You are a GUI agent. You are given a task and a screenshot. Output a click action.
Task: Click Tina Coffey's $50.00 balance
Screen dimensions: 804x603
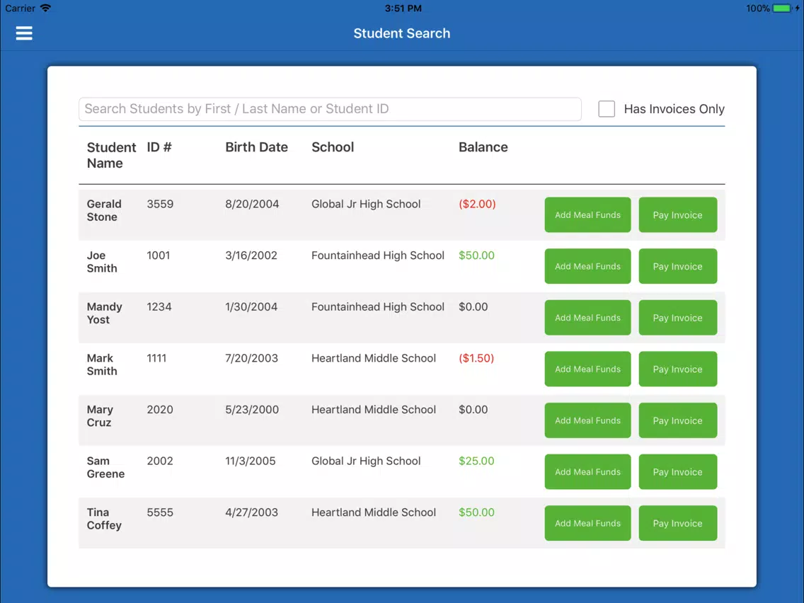[x=476, y=512]
